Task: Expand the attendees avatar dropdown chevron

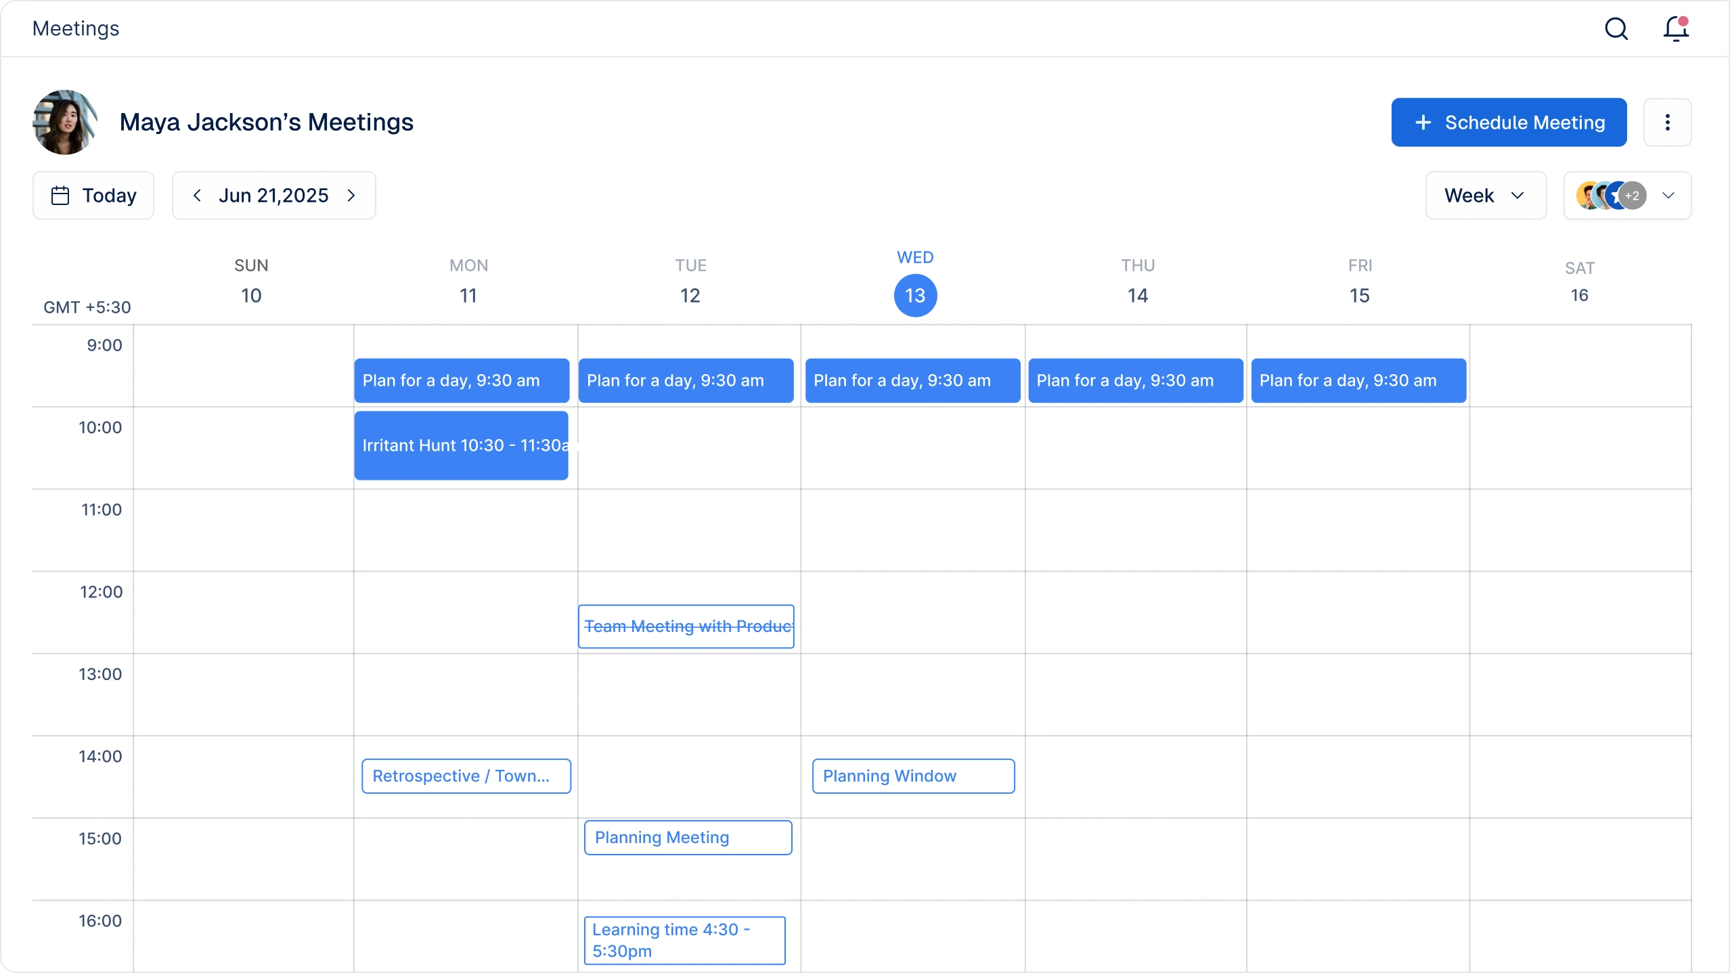Action: [1668, 196]
